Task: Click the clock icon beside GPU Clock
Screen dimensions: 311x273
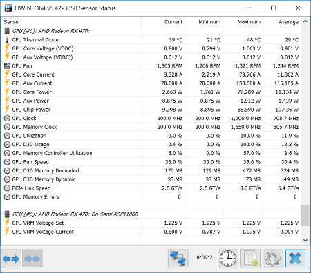Action: 7,119
